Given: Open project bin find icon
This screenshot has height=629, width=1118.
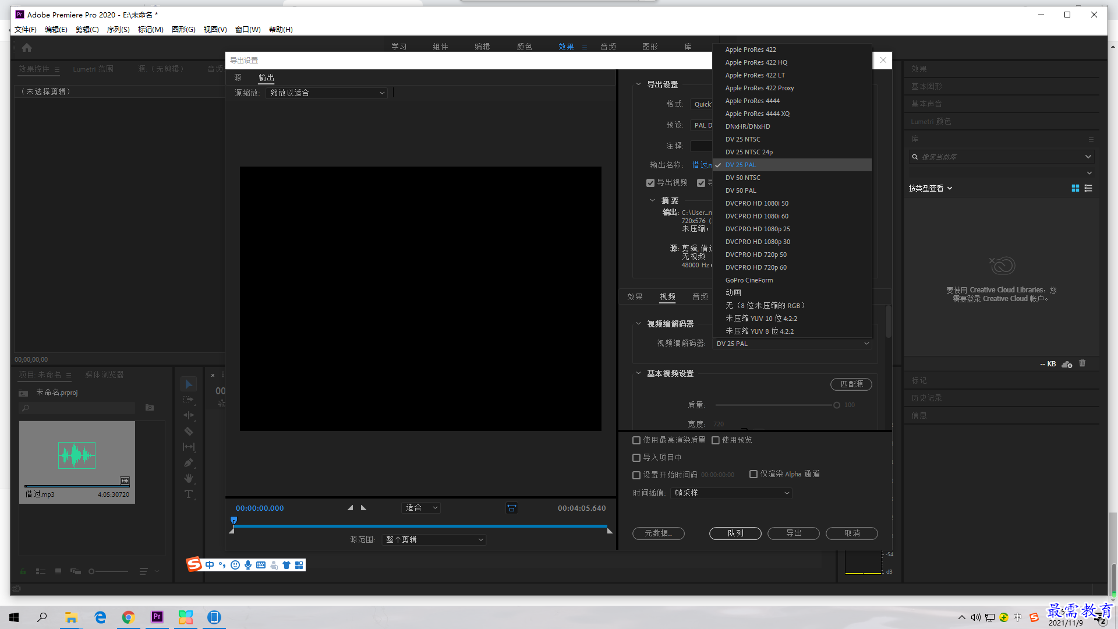Looking at the screenshot, I should (150, 408).
